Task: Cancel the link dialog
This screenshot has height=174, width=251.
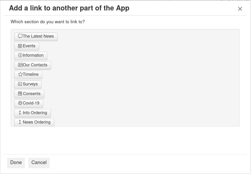Action: [39, 163]
